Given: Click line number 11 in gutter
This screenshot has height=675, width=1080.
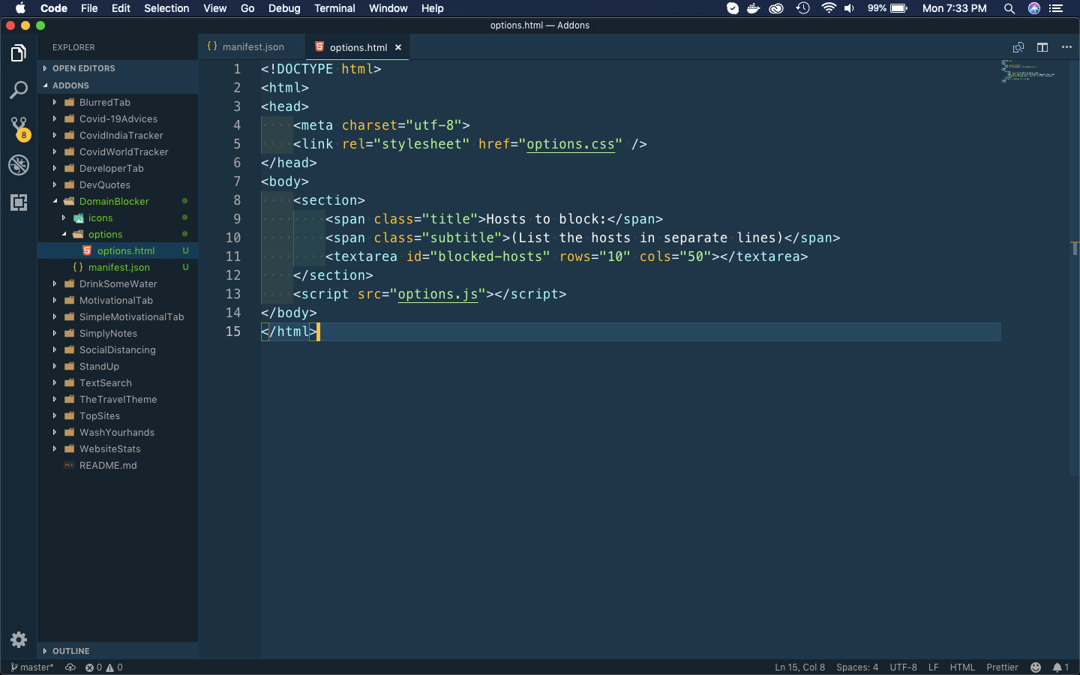Looking at the screenshot, I should pyautogui.click(x=233, y=256).
